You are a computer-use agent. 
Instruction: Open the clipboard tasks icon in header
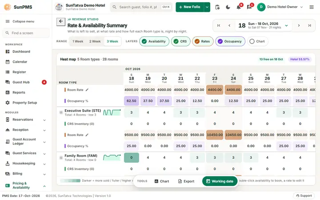217,7
